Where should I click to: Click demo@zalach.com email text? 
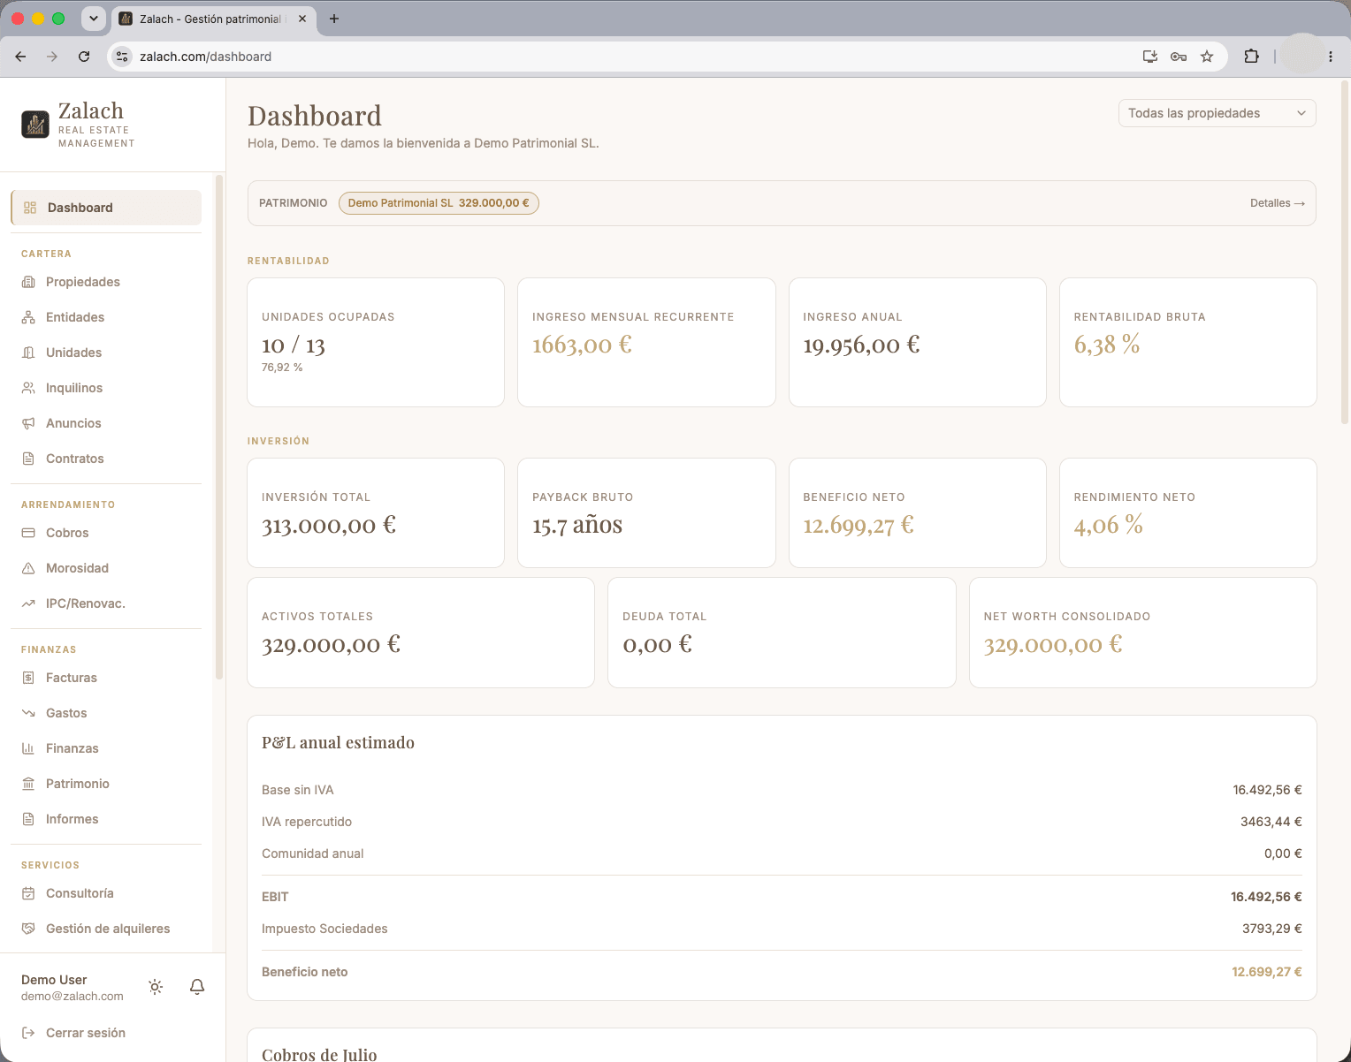click(x=73, y=997)
